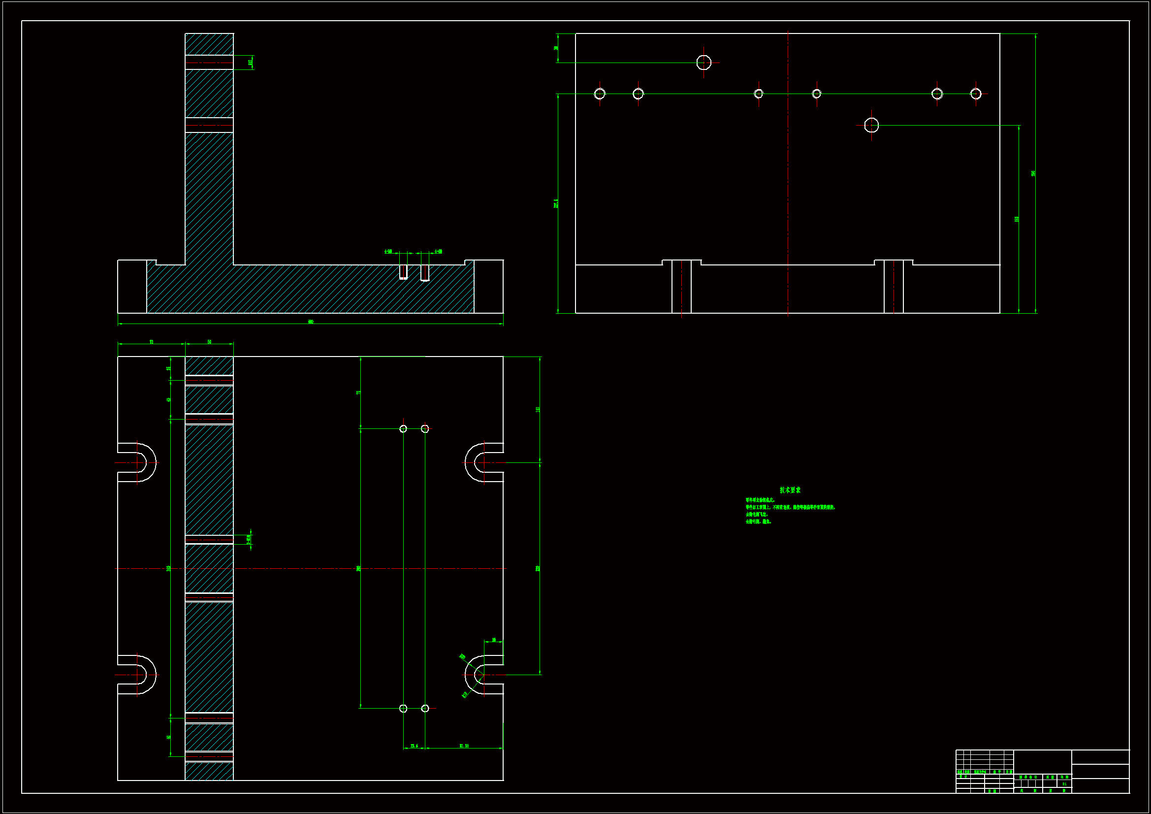This screenshot has width=1151, height=814.
Task: Click the 21.16 dimension text in the plan view
Action: (464, 746)
